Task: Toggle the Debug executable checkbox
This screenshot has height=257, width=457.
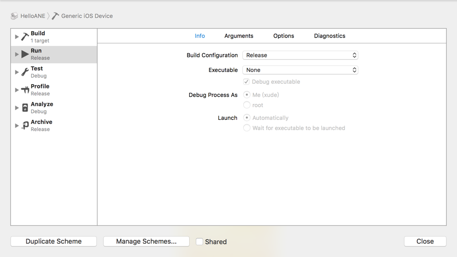Action: click(246, 82)
